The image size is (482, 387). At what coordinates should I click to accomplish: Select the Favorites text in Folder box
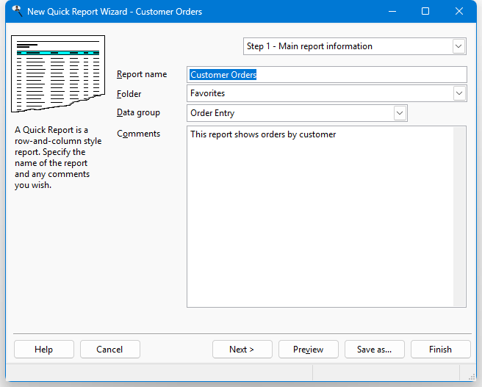(x=208, y=93)
